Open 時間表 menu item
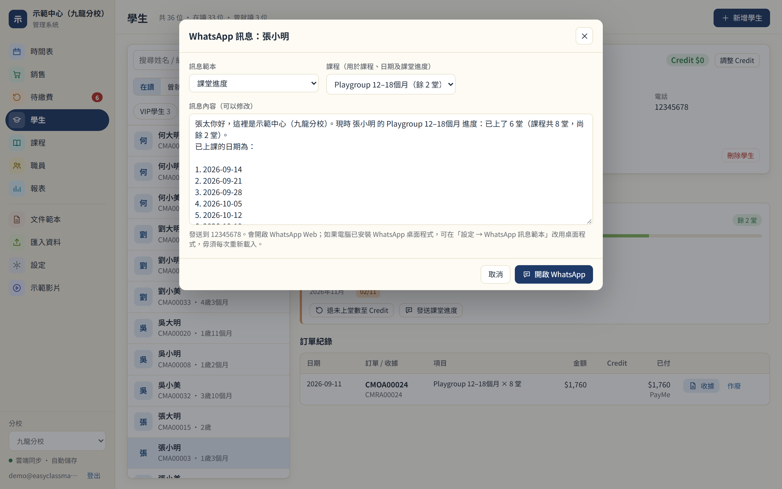 click(57, 52)
